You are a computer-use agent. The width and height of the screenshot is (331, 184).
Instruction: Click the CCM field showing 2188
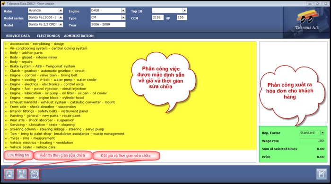[157, 17]
